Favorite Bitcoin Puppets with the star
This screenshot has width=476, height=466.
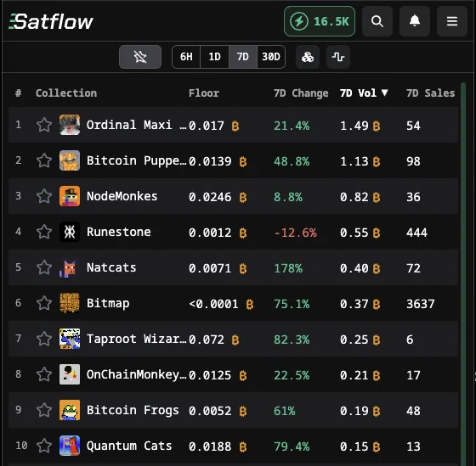coord(44,160)
